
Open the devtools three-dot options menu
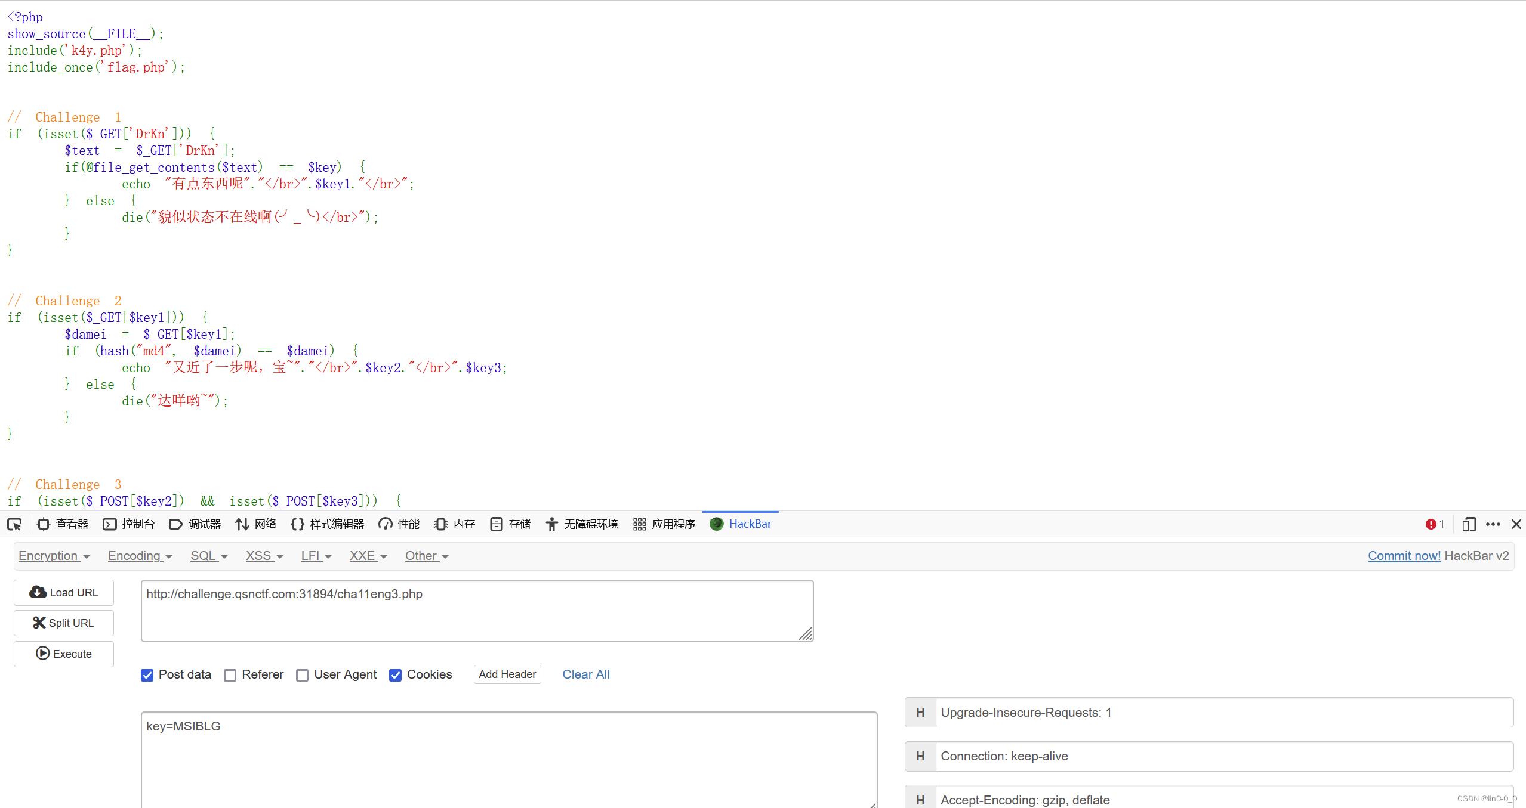1493,524
